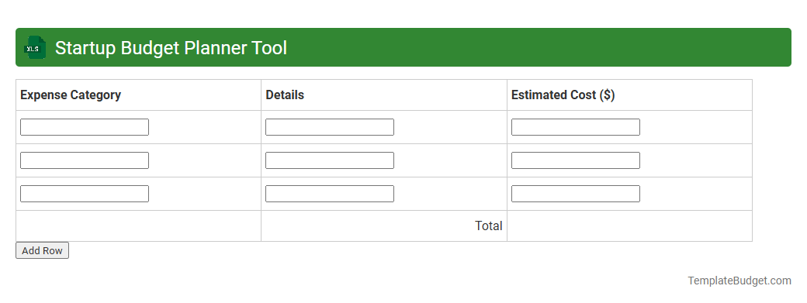The height and width of the screenshot is (303, 807).
Task: Click the Total label cell
Action: (x=384, y=226)
